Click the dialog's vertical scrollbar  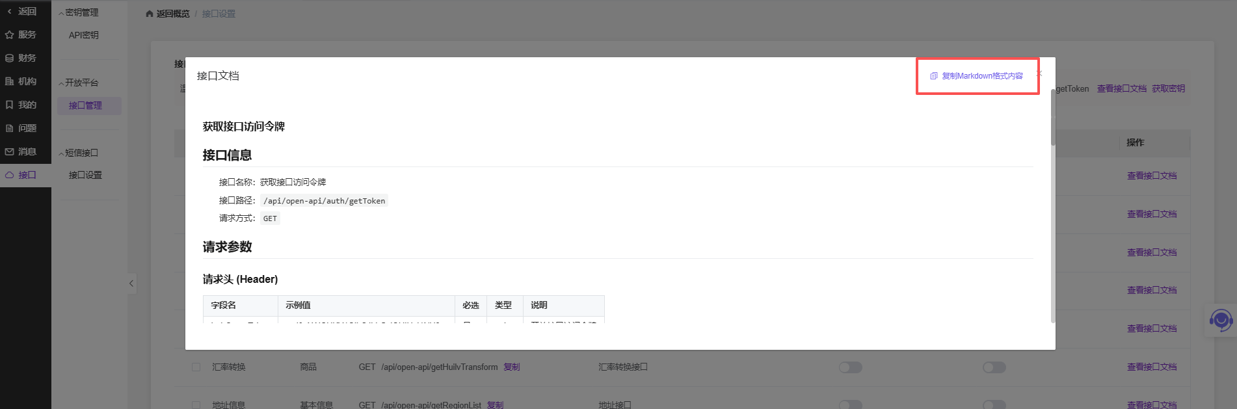click(x=1053, y=117)
